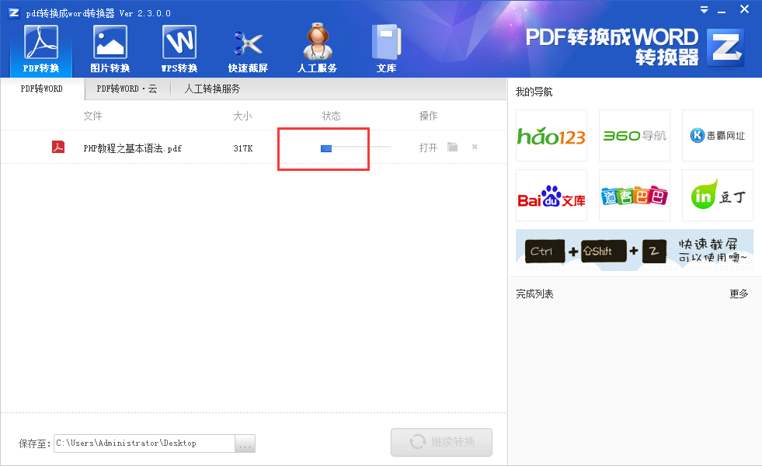
Task: Select the PDF转WORD tab
Action: pos(42,89)
